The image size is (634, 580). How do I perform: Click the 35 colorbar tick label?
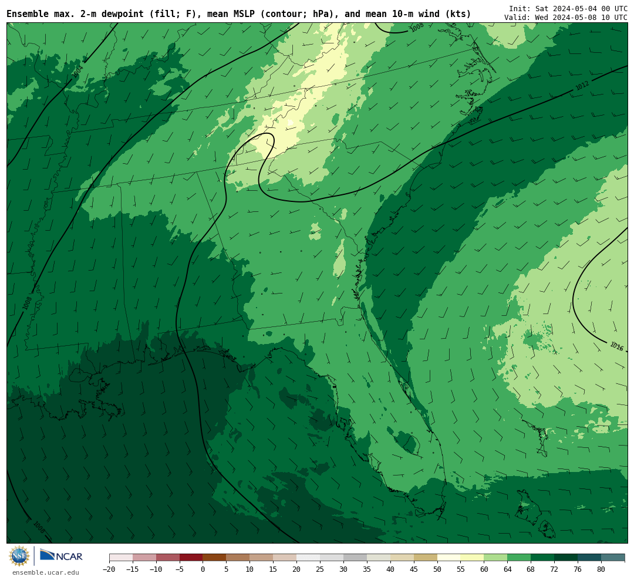point(367,569)
